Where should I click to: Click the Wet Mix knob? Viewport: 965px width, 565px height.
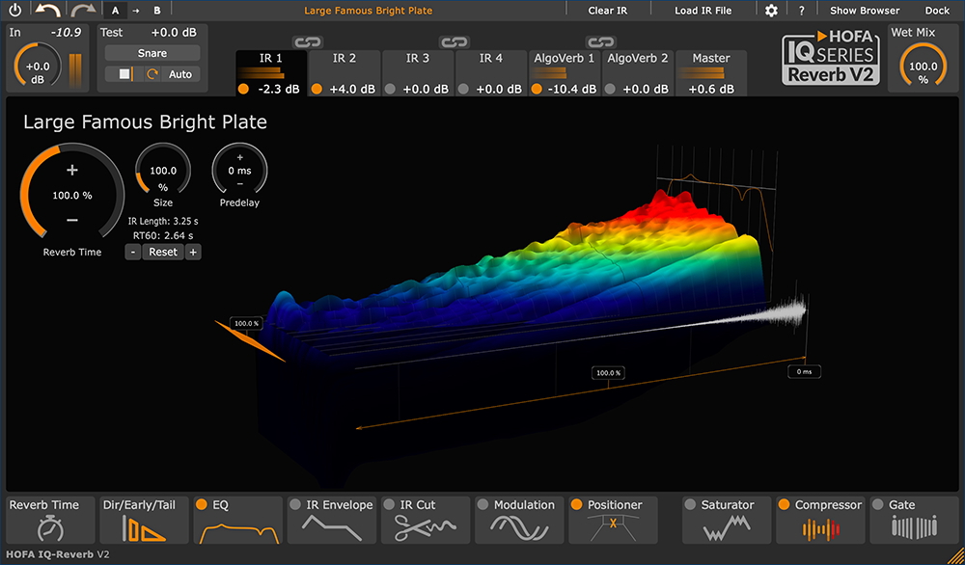(922, 67)
